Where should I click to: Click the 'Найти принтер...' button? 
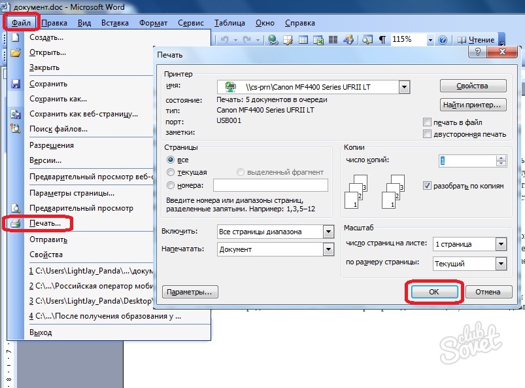tap(473, 105)
